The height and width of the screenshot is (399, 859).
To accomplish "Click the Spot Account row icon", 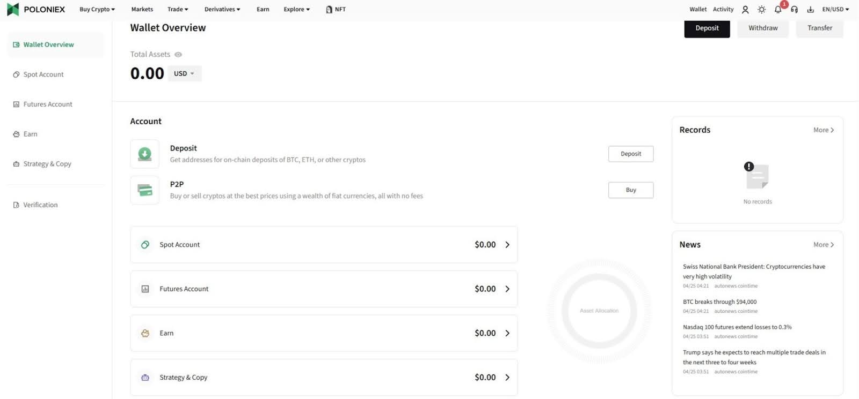I will pyautogui.click(x=145, y=245).
